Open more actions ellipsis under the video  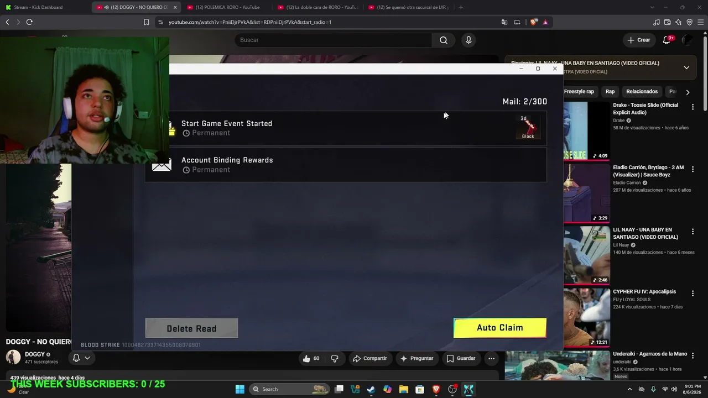tap(491, 358)
